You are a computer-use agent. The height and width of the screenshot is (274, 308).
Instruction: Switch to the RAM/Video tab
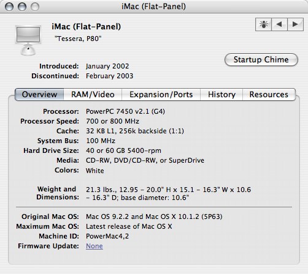93,94
